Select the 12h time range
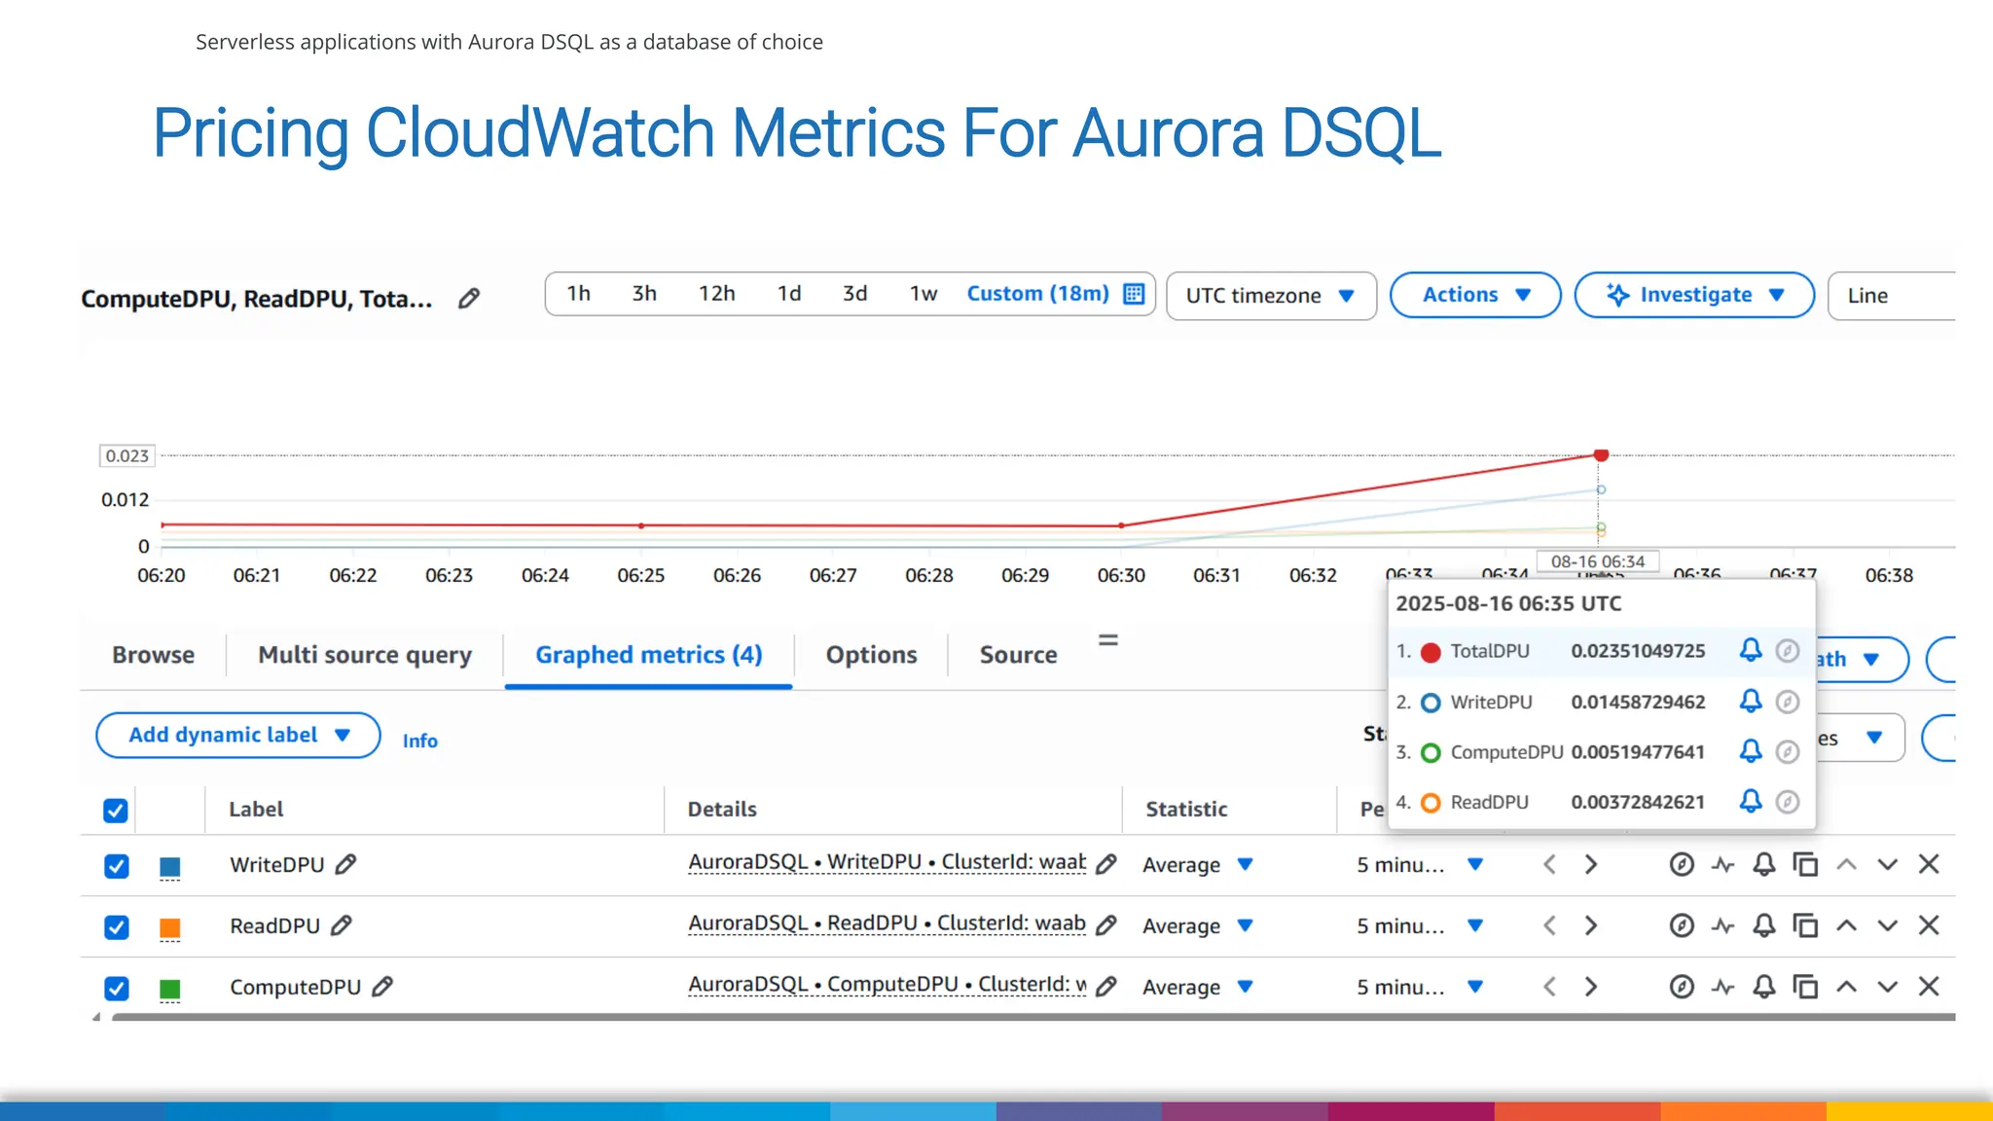 (x=717, y=294)
